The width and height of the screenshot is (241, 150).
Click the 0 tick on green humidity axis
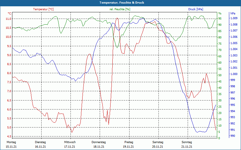point(219,138)
